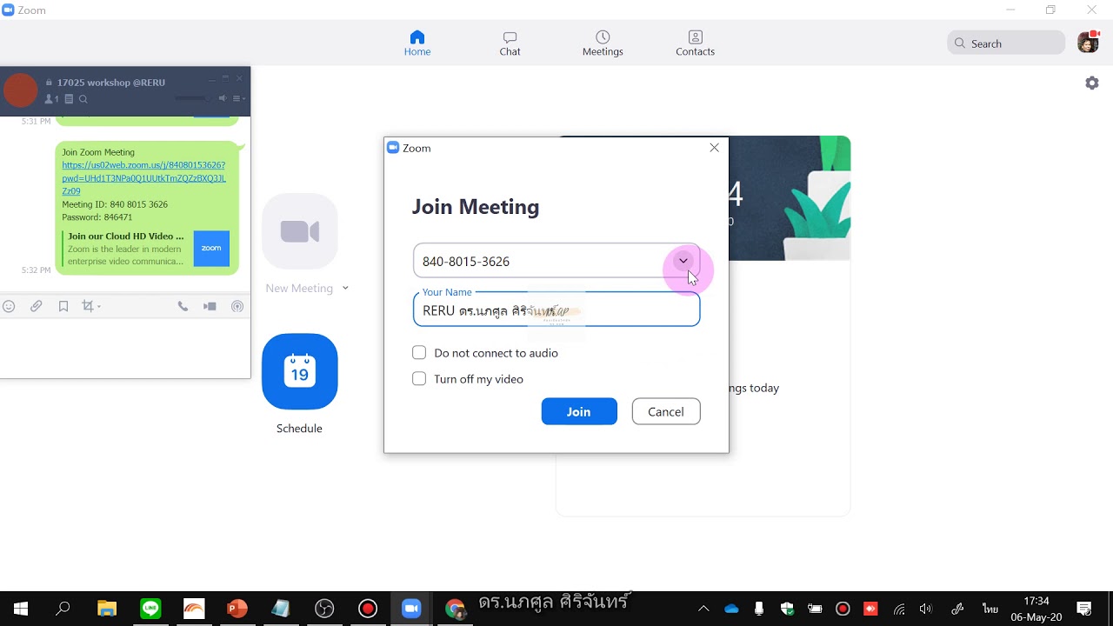Open the Home tab in Zoom
The image size is (1113, 626).
click(x=417, y=43)
